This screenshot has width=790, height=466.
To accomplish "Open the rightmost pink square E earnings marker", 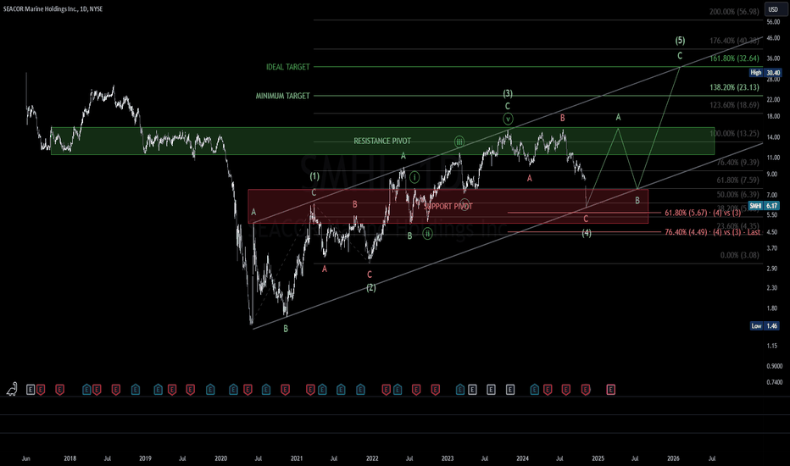I will click(x=610, y=390).
